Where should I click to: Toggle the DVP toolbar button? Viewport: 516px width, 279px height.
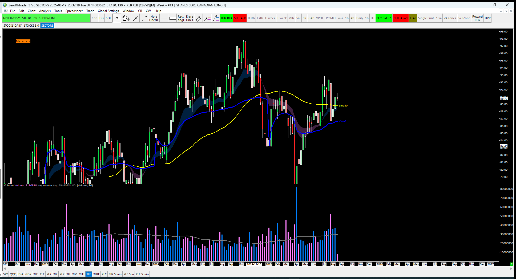(488, 18)
